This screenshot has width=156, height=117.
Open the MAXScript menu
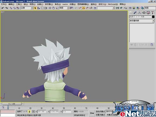(x=113, y=4)
